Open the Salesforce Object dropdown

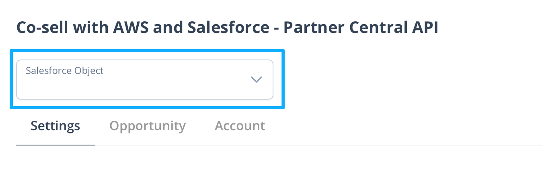pos(144,80)
